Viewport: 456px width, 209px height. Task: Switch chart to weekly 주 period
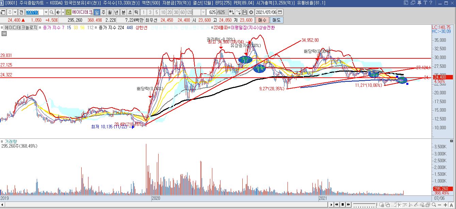tap(103, 12)
